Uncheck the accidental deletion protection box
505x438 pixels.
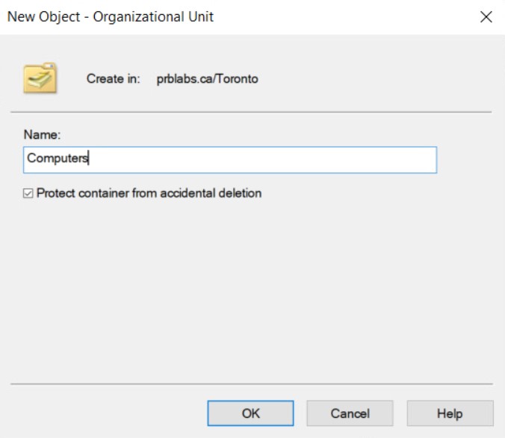(x=28, y=194)
